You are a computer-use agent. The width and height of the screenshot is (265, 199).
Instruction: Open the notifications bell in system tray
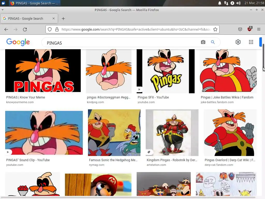tap(219, 3)
